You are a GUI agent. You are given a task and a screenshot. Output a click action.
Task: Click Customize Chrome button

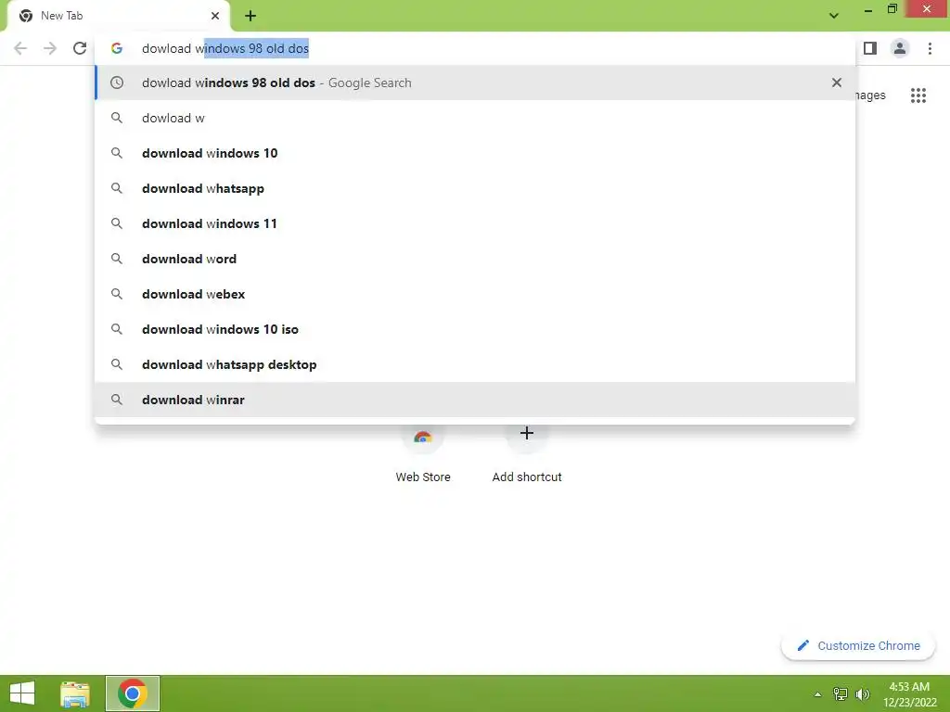858,646
